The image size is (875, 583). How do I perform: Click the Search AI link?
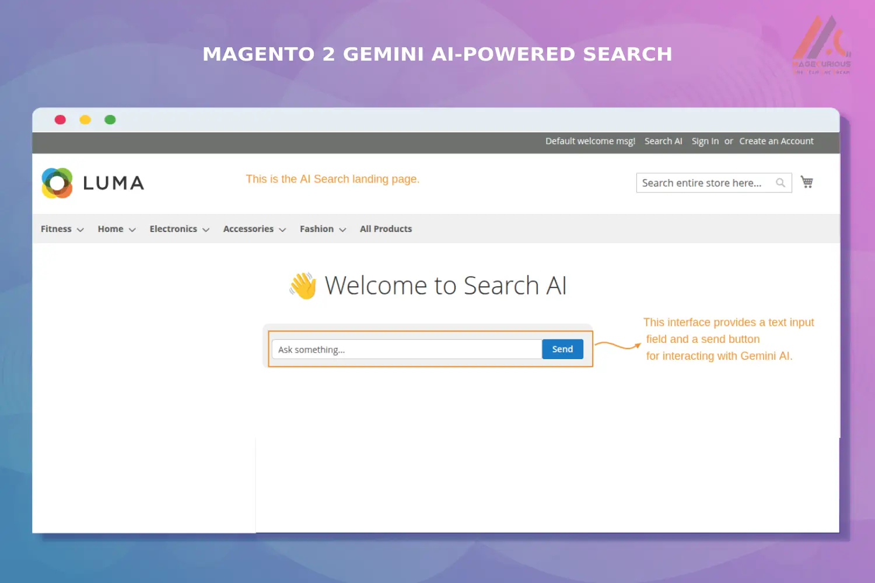coord(663,141)
